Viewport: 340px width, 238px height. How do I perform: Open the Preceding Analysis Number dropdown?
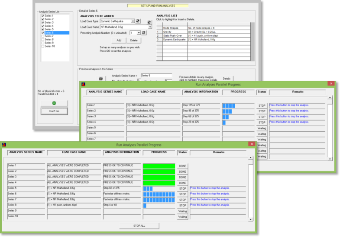138,33
